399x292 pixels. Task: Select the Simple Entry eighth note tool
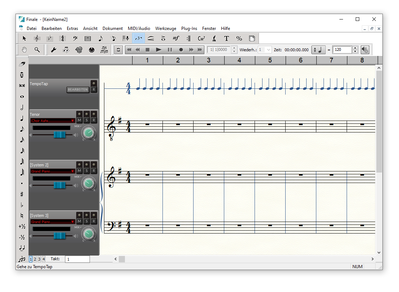[100, 38]
